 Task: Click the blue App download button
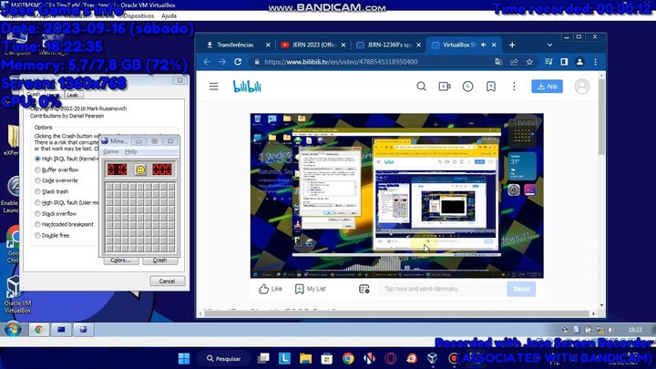click(x=547, y=87)
